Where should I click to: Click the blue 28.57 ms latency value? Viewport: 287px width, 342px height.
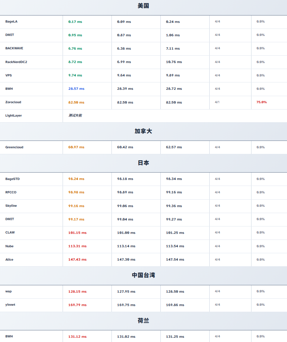76,89
